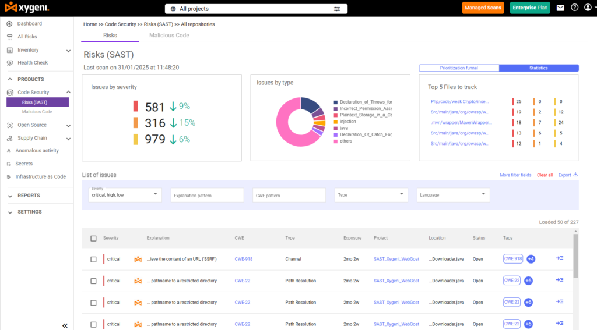The image size is (597, 330).
Task: Open details arrow for second CWE-22 row
Action: point(559,301)
